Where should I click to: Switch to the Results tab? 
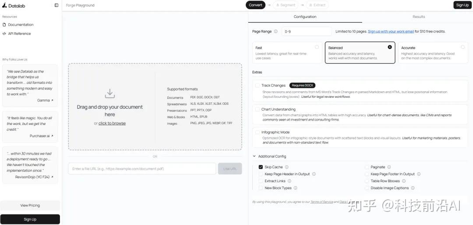coord(418,17)
